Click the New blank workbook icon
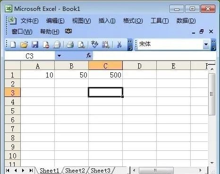Screen dimensions: 220x174 coord(13,44)
